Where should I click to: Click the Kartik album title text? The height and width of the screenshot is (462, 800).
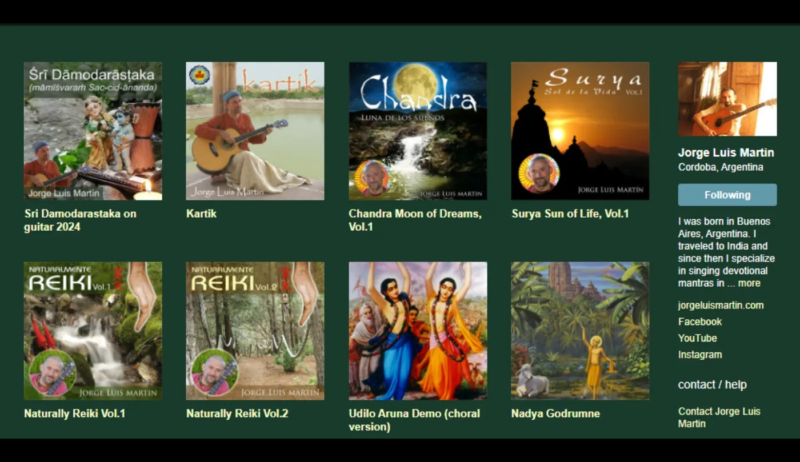tap(201, 214)
